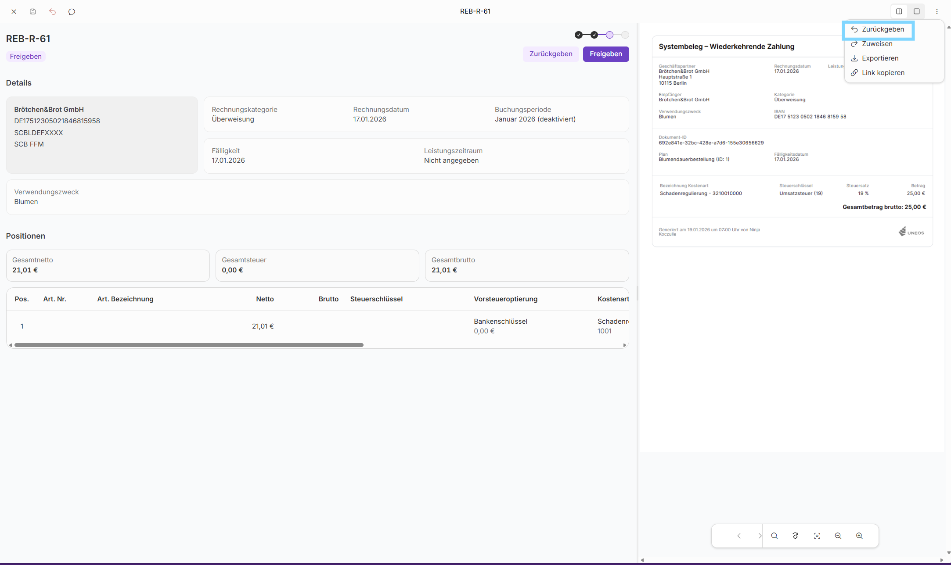Click the zoom in magnifier icon
The height and width of the screenshot is (565, 951).
(859, 536)
